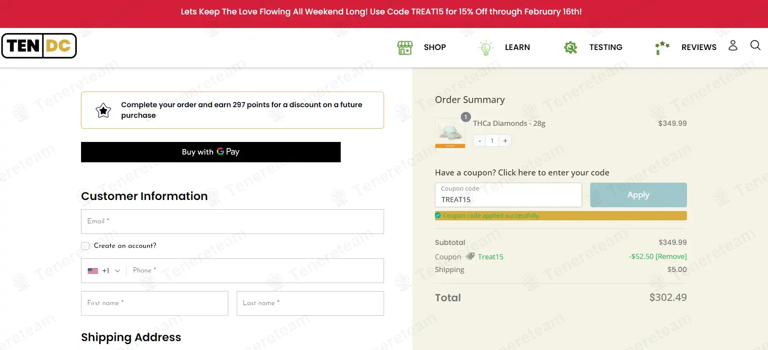Increase THCa Diamonds quantity with plus
Viewport: 768px width, 350px height.
[505, 141]
